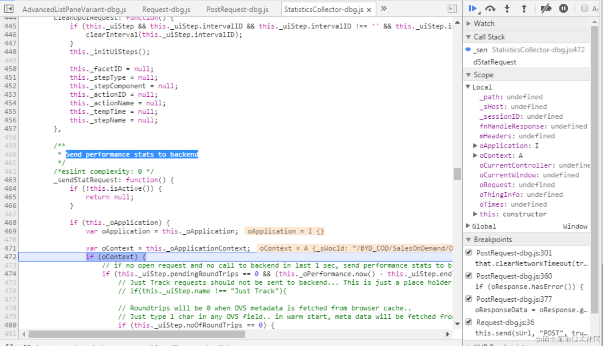Switch to Request-dbg.js tab

(x=166, y=9)
